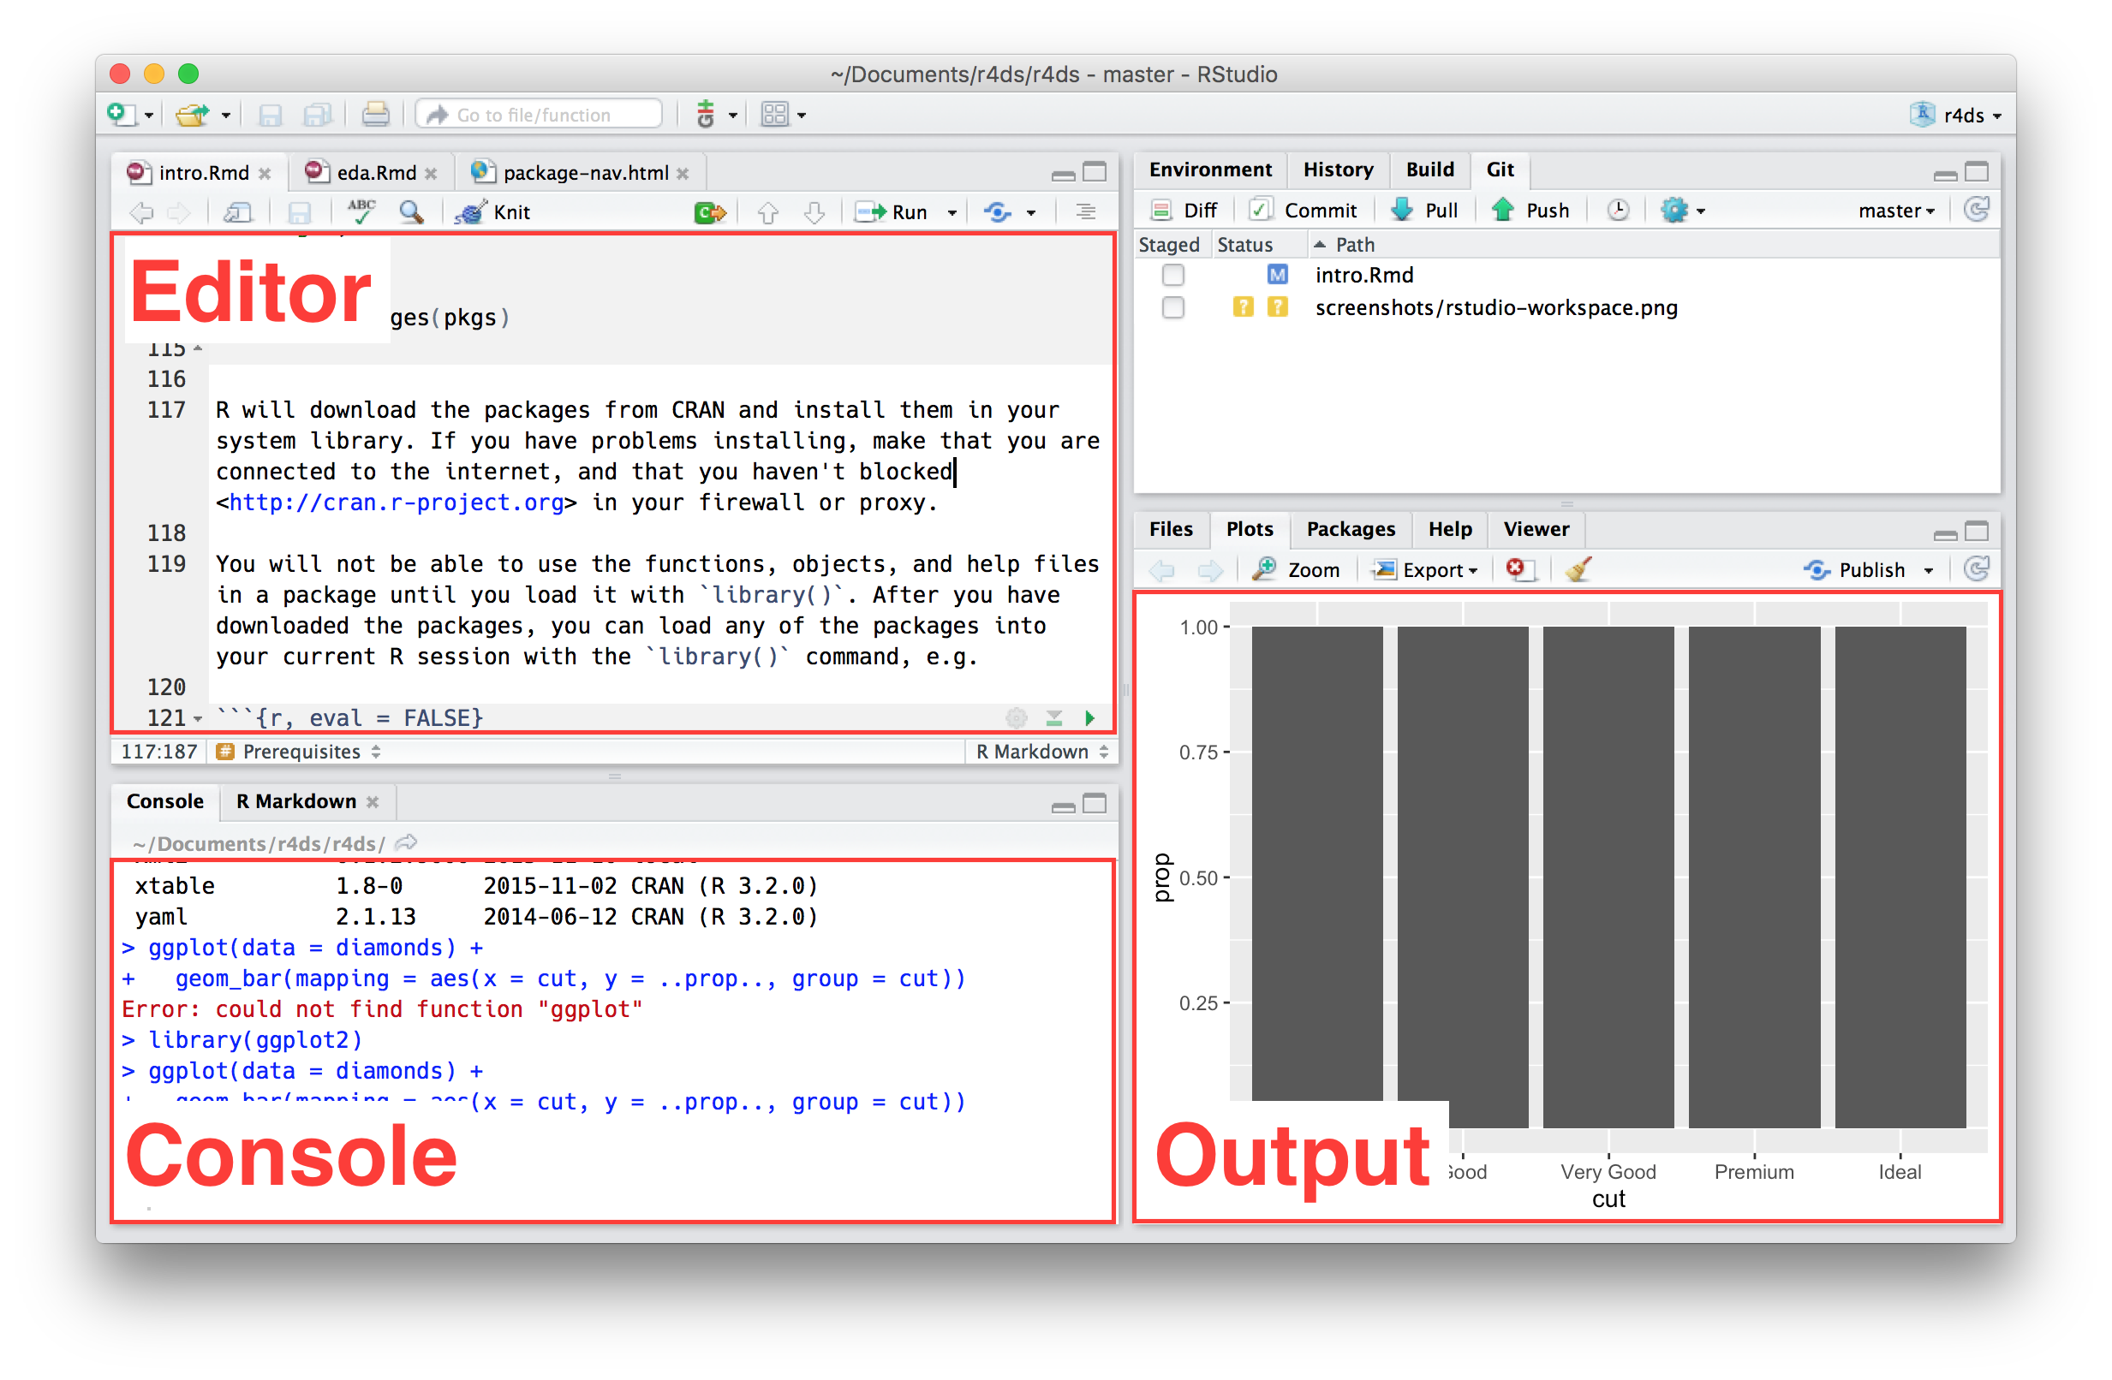
Task: Stage intro.Rmd with its checkbox
Action: click(1173, 275)
